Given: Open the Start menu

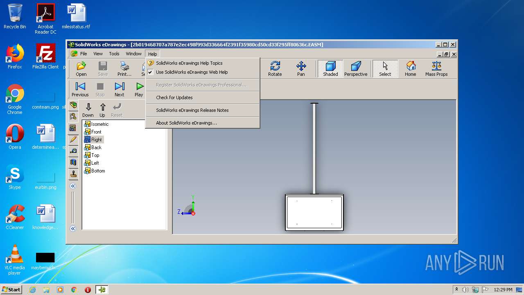Looking at the screenshot, I should pyautogui.click(x=11, y=289).
